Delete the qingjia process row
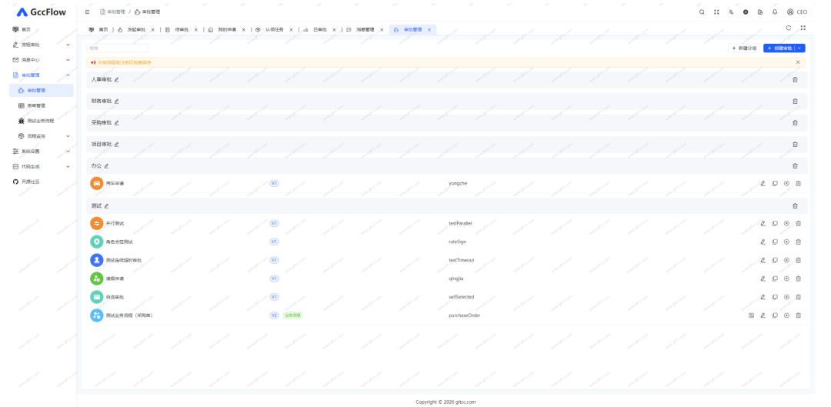This screenshot has height=407, width=831. [798, 279]
